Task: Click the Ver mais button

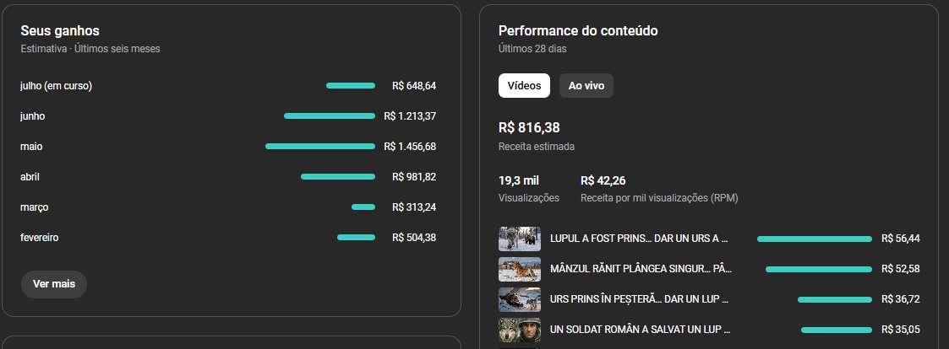Action: (x=54, y=284)
